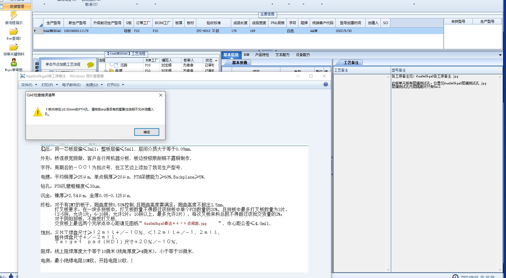The height and width of the screenshot is (278, 506).
Task: Click the 电子邮件(E) menu item
Action: (71, 85)
